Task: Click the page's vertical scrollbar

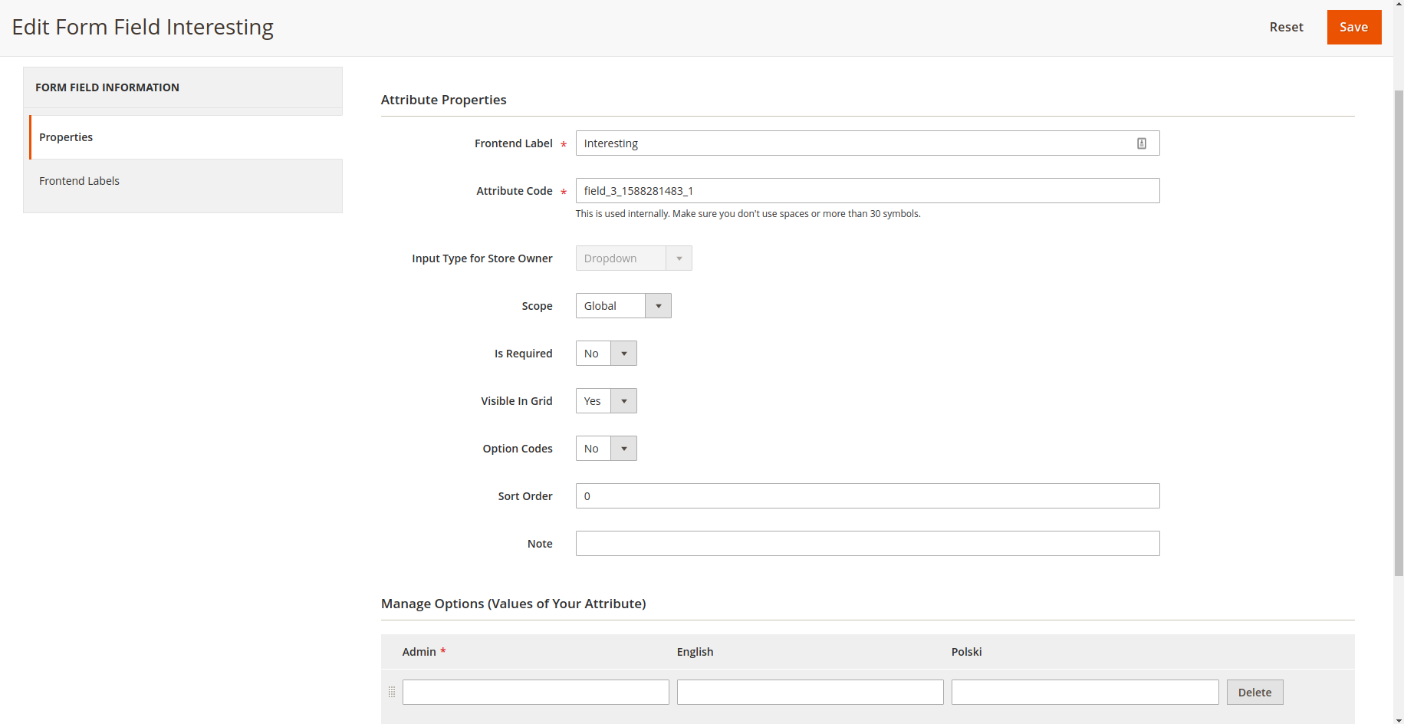Action: pos(1399,330)
